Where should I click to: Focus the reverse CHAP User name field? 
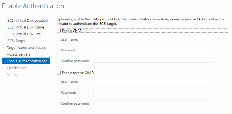(x=154, y=81)
